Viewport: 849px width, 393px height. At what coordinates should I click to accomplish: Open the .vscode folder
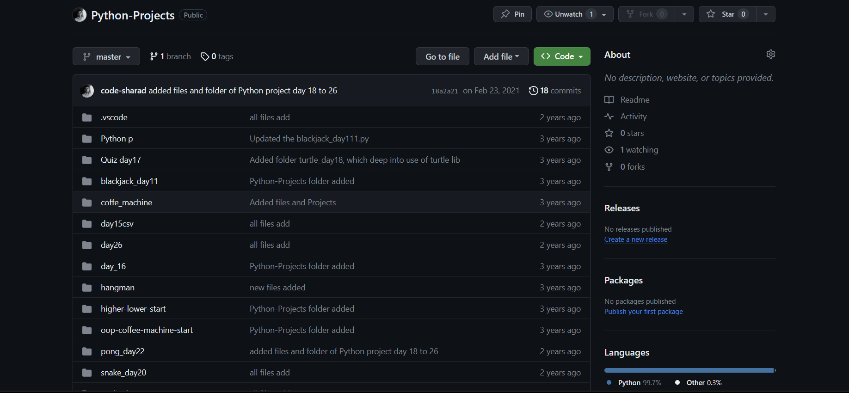coord(114,117)
